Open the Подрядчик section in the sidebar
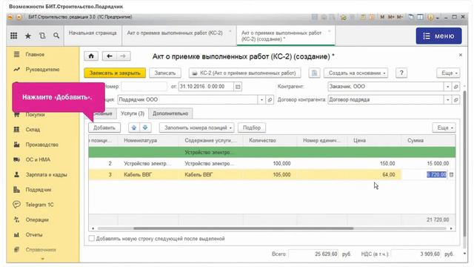474x267 pixels. click(x=38, y=190)
